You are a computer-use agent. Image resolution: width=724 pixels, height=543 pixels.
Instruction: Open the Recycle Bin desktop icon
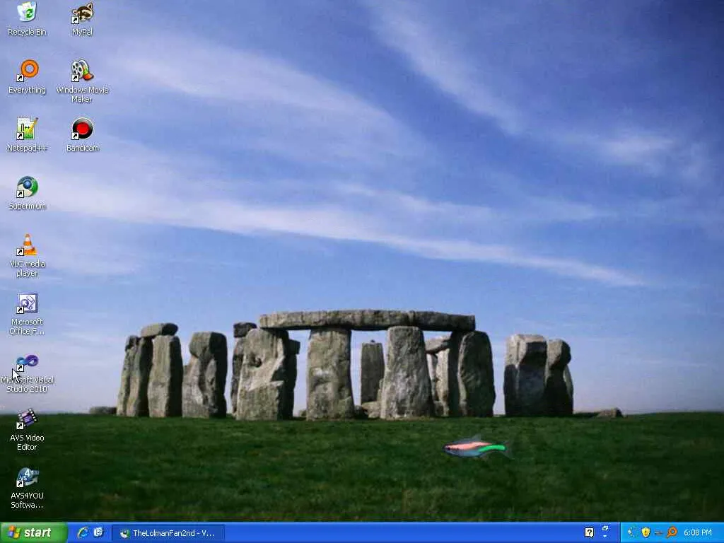click(27, 18)
